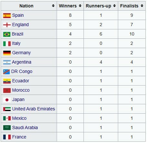Click the DR Congo flag icon
Screen dimensions: 147x143
coord(6,72)
